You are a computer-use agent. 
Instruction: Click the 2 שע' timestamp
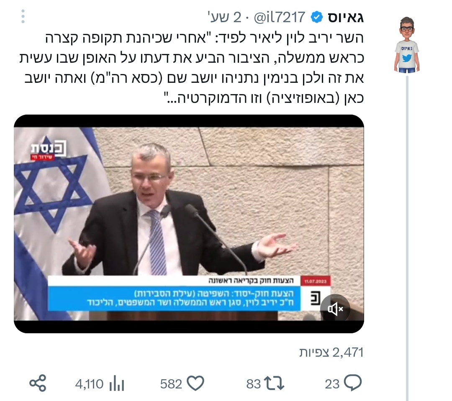(225, 17)
